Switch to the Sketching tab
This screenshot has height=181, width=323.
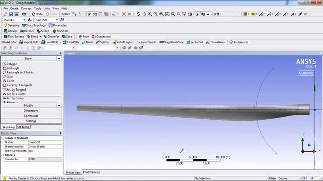pos(8,127)
